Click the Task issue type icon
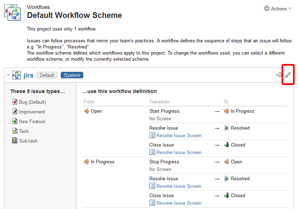 point(15,131)
